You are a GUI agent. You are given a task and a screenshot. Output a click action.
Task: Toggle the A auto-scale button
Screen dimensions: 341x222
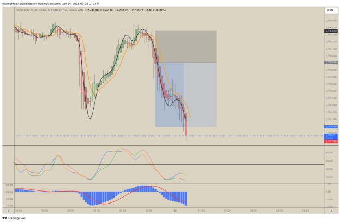click(x=331, y=211)
